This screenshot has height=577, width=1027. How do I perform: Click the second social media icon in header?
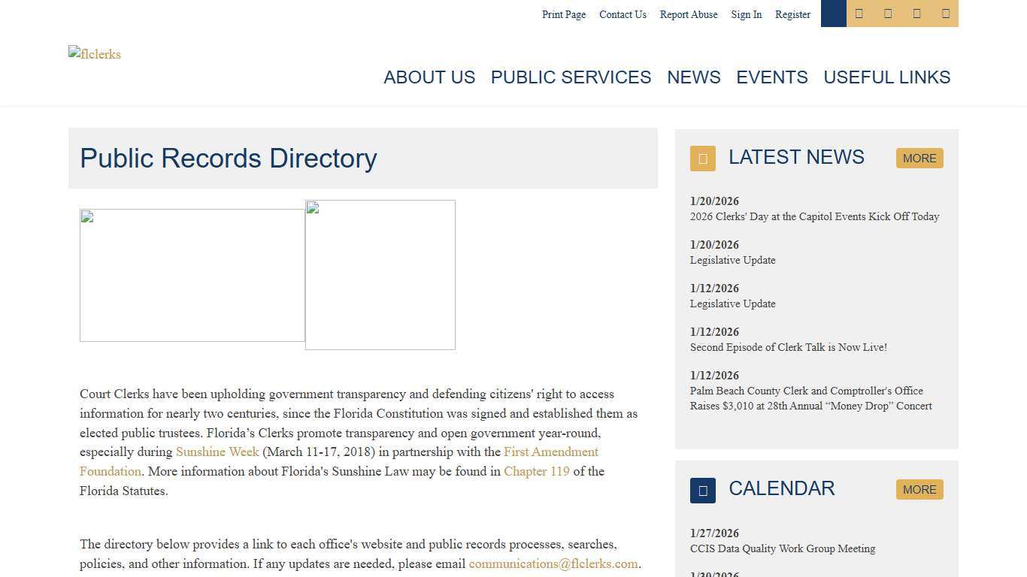tap(888, 14)
